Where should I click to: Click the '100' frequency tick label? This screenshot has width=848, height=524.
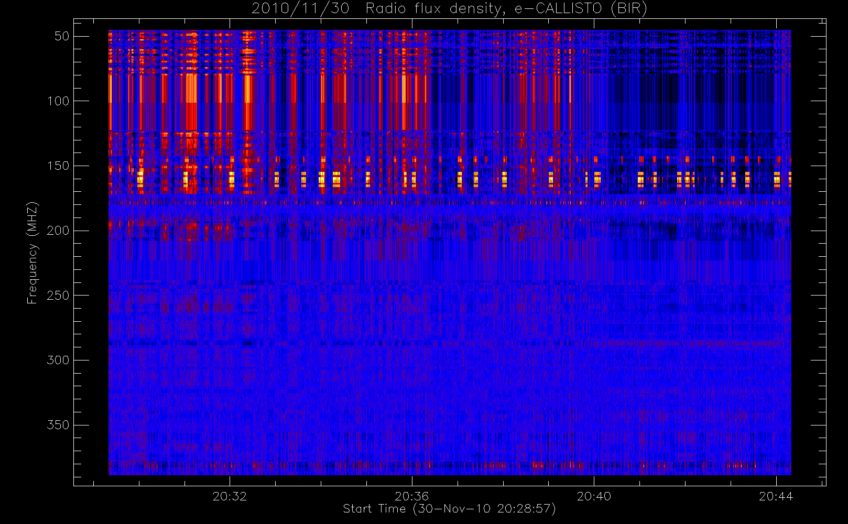58,101
